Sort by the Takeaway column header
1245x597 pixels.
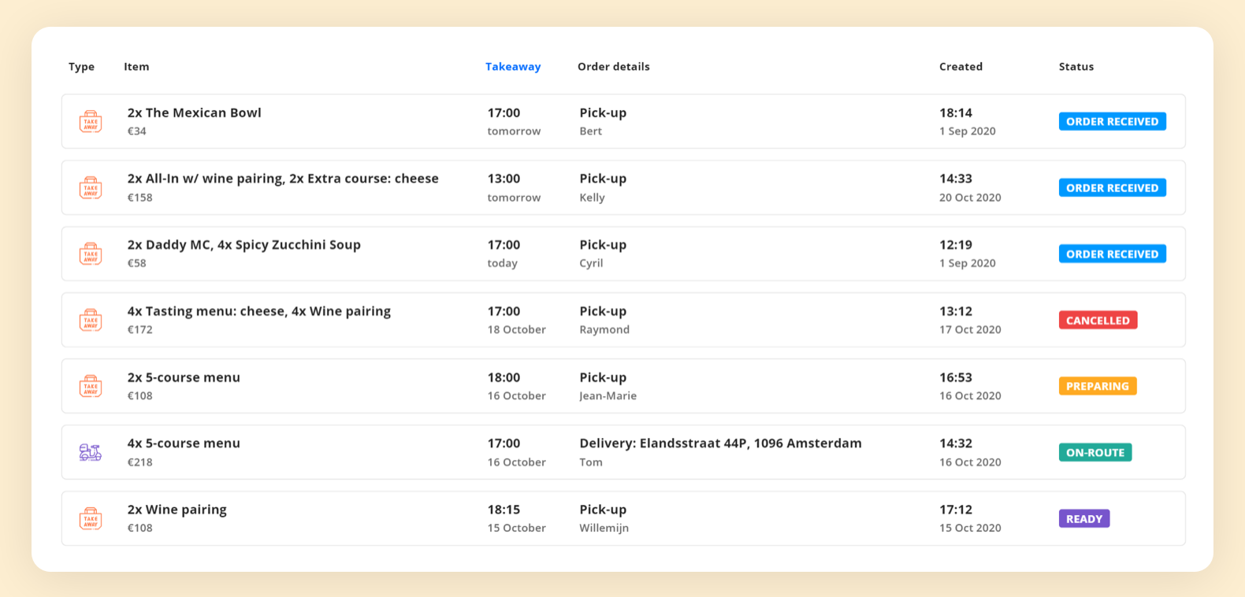point(513,67)
